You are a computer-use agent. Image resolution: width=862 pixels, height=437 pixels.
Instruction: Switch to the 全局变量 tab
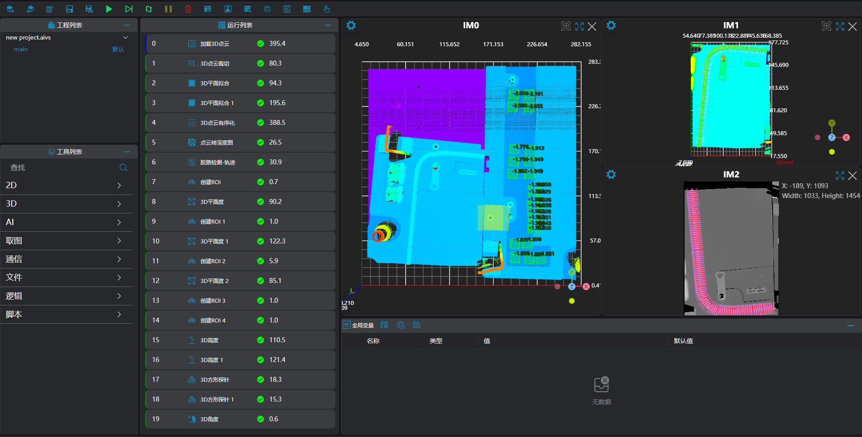coord(358,325)
